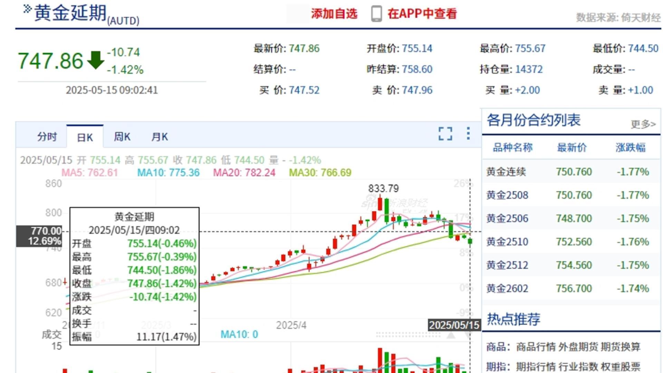Screen dimensions: 663x373
Task: Open the three-dot chart options menu
Action: pos(468,133)
